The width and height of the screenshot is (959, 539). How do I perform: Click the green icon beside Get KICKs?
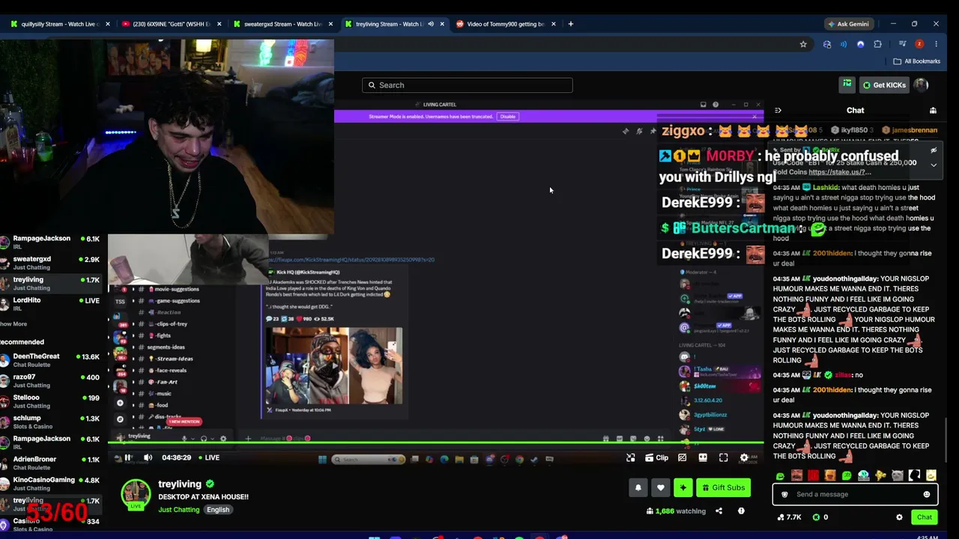(x=847, y=84)
